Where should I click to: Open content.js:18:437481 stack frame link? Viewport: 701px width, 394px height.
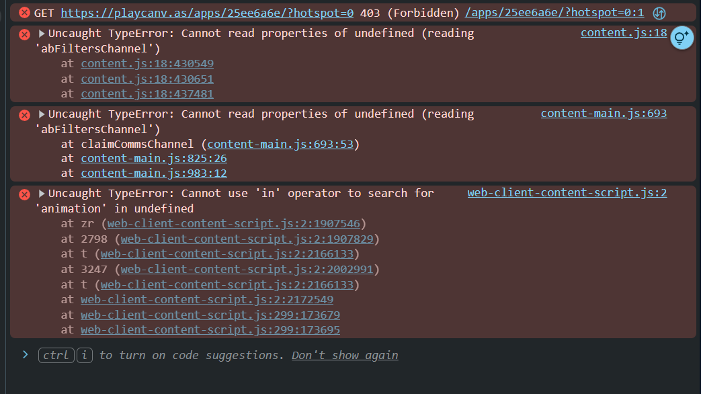pos(147,94)
